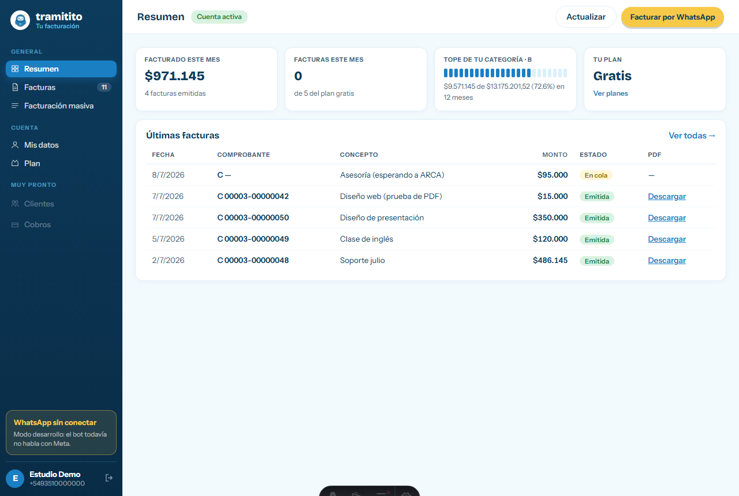Open Resumen in the sidebar
The height and width of the screenshot is (496, 739).
pyautogui.click(x=61, y=69)
